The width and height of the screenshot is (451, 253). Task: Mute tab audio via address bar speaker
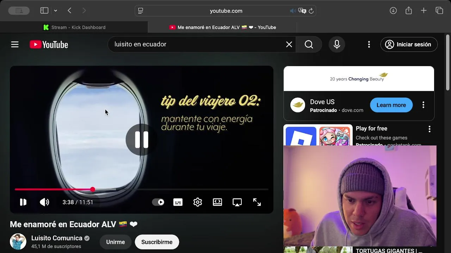(292, 11)
